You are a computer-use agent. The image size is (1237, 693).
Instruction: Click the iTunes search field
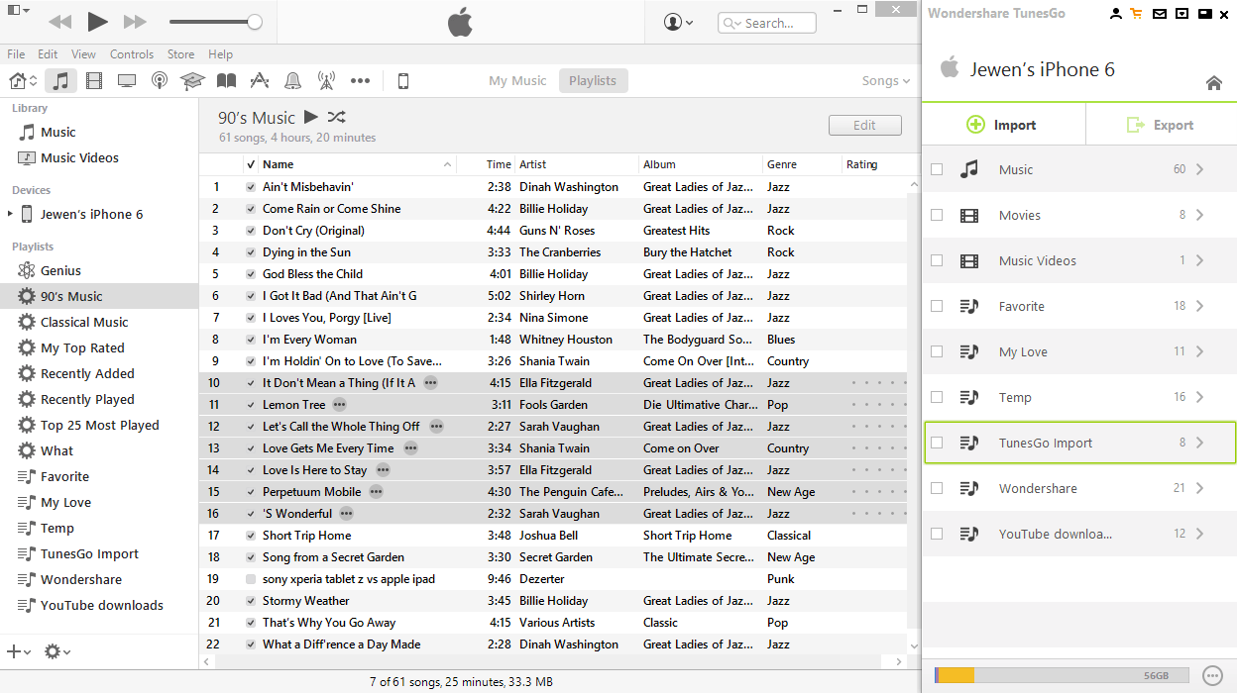[x=767, y=23]
